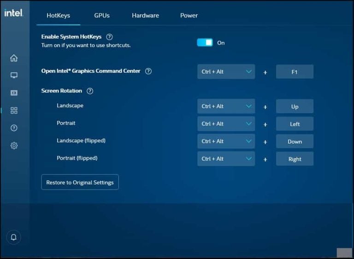
Task: Go to Home in the sidebar
Action: [14, 58]
